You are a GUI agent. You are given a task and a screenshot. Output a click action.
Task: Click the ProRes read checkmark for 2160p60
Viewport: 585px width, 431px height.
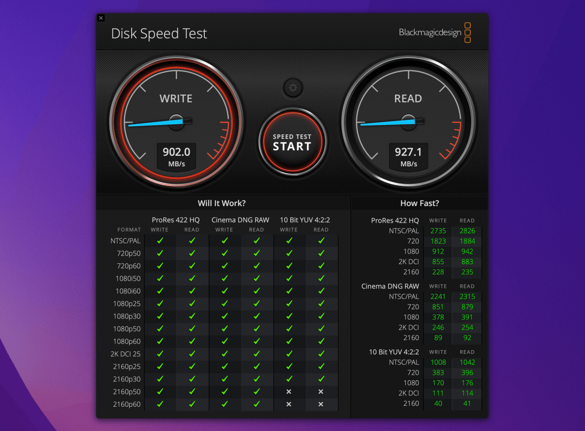(x=192, y=404)
